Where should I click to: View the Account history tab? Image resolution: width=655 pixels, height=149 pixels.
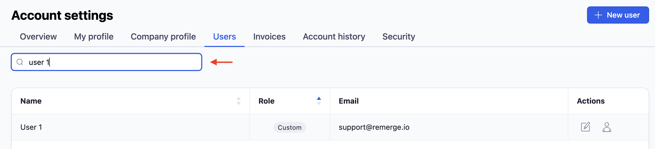point(334,37)
